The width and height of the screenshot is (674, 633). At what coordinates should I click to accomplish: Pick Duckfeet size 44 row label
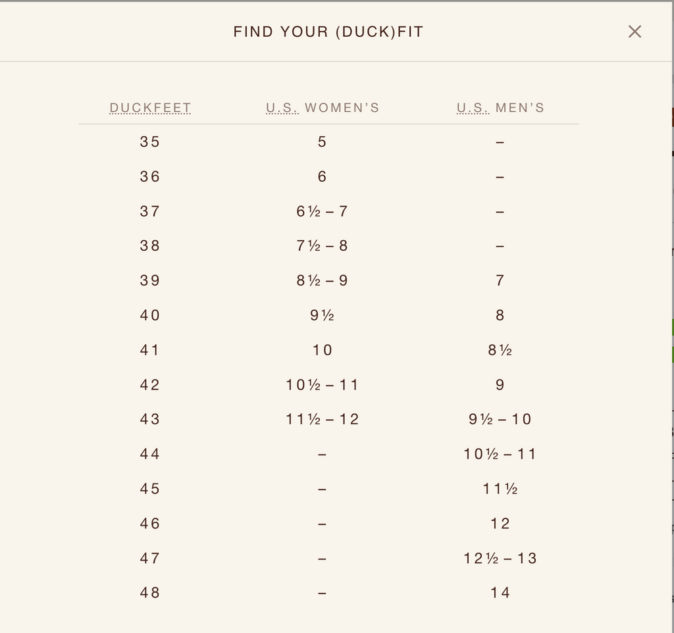pos(150,454)
